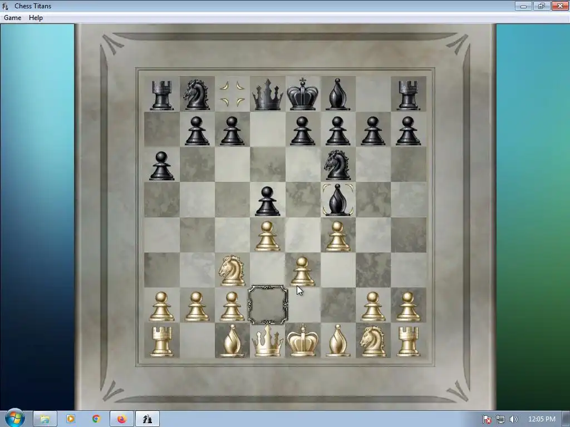Select the black king on e8
570x427 pixels.
[302, 93]
